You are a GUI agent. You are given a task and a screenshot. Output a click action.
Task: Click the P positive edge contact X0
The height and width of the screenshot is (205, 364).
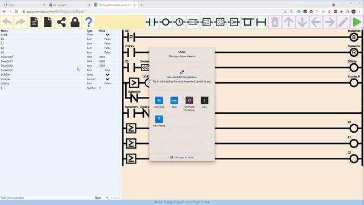click(x=131, y=37)
